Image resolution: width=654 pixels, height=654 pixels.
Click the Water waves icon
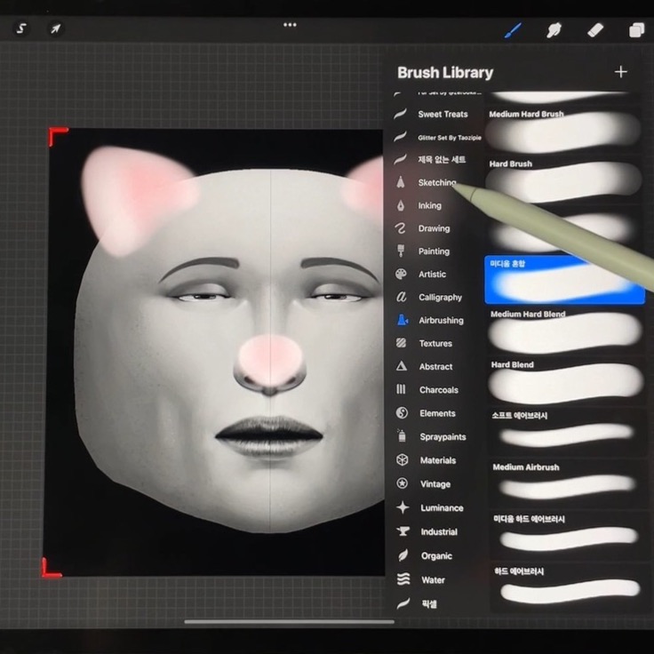coord(403,579)
